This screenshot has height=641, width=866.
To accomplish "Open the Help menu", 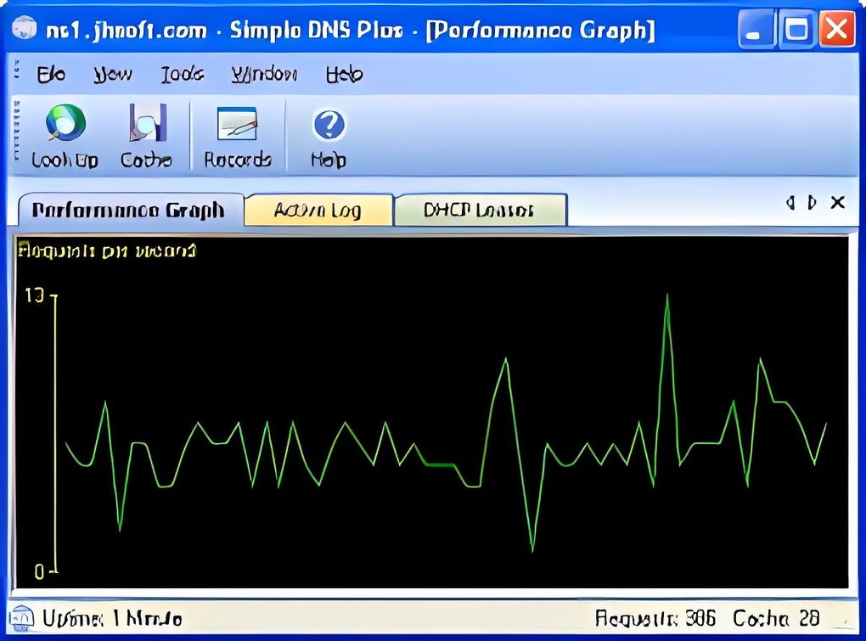I will point(344,75).
